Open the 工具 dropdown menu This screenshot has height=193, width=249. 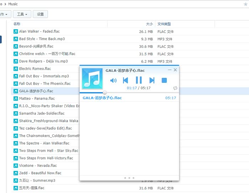(x=22, y=14)
